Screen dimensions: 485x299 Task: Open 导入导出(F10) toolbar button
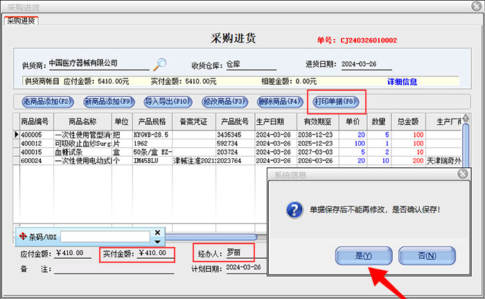pos(167,101)
